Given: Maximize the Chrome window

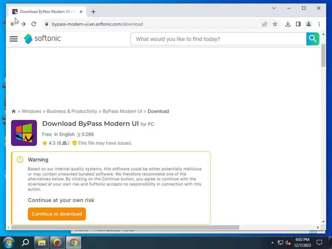Looking at the screenshot, I should [x=303, y=8].
